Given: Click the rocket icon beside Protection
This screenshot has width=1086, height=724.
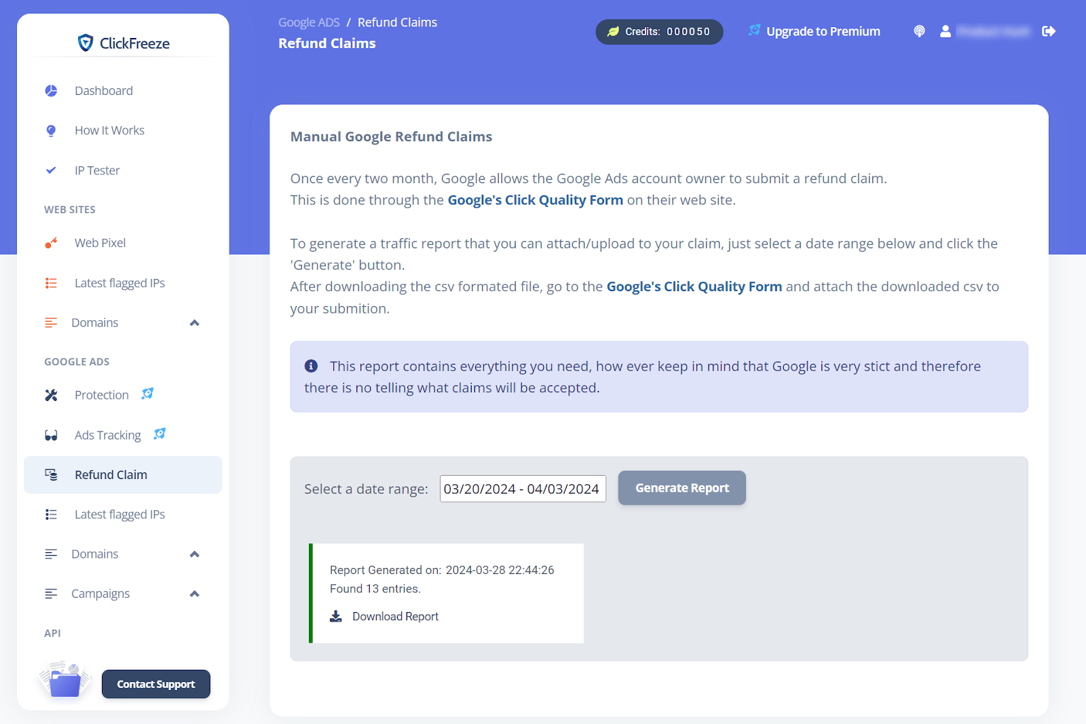Looking at the screenshot, I should click(147, 394).
